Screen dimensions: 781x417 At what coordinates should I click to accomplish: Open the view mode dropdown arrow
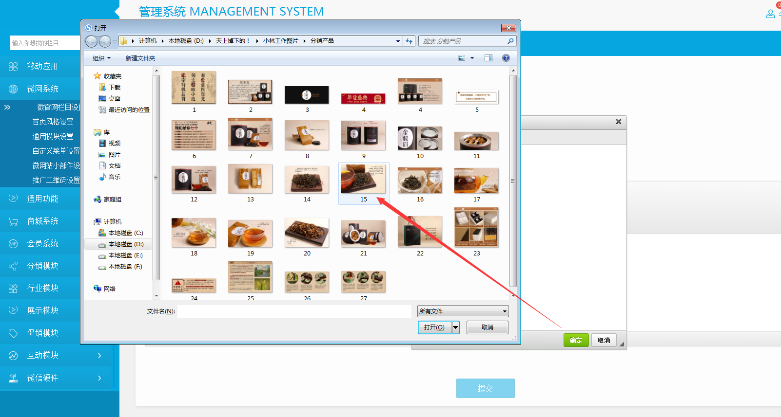[x=472, y=58]
